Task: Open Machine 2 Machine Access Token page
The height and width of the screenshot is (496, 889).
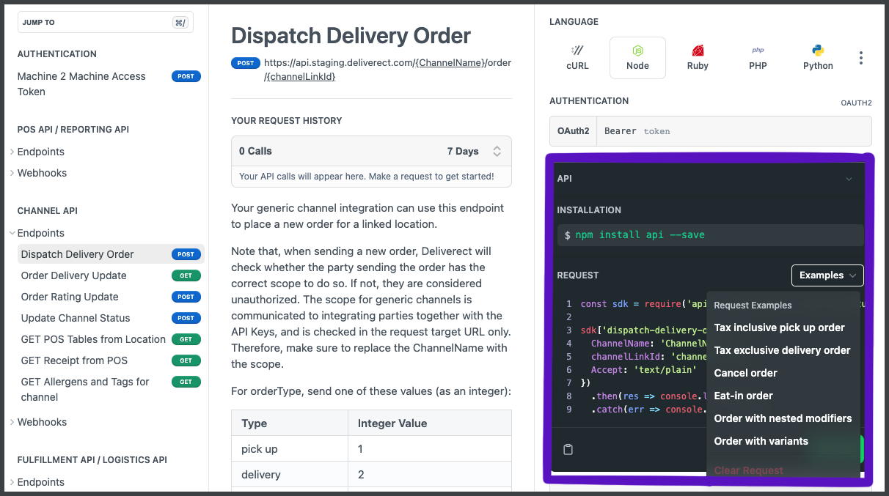Action: 109,84
